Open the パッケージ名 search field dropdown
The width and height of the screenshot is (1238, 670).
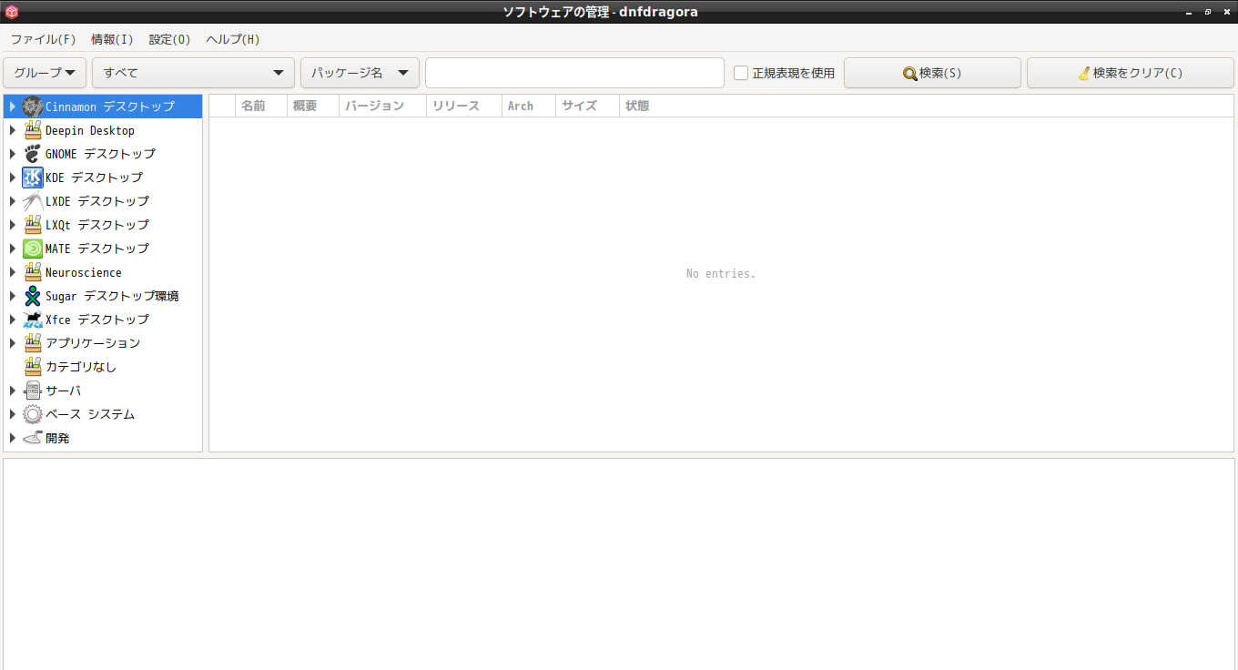(x=360, y=73)
